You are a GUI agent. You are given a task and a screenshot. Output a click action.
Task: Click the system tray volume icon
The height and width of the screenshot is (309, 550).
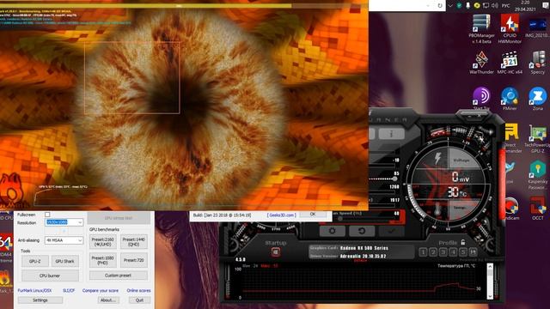(x=495, y=6)
